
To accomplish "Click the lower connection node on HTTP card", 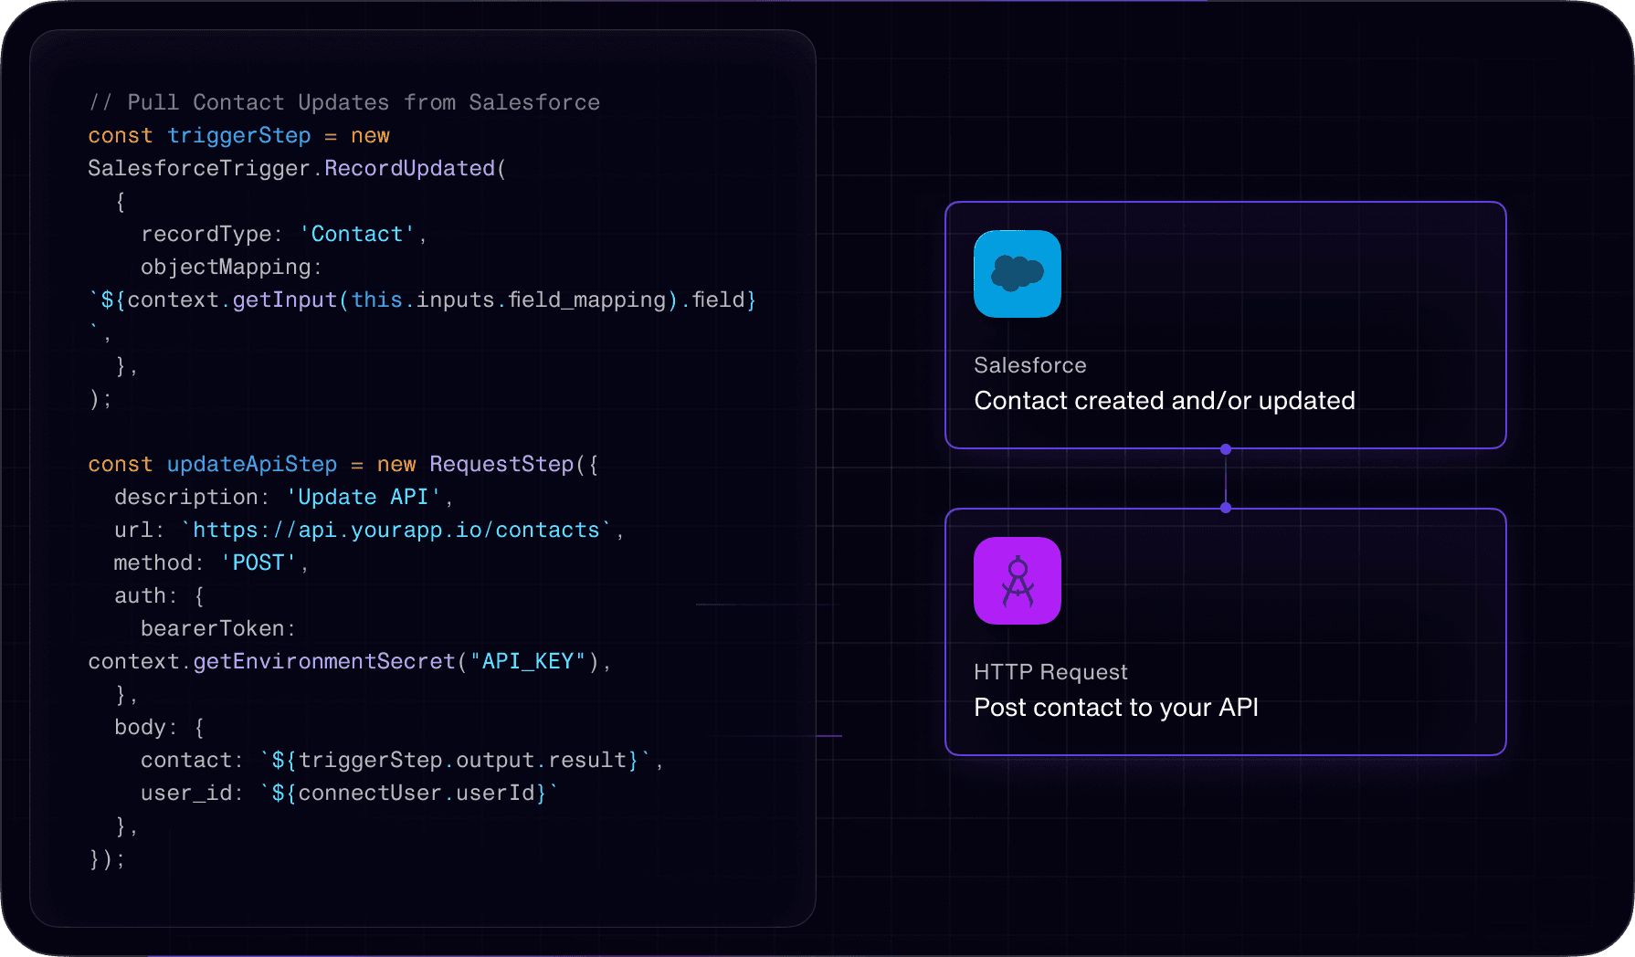I will tap(1225, 507).
